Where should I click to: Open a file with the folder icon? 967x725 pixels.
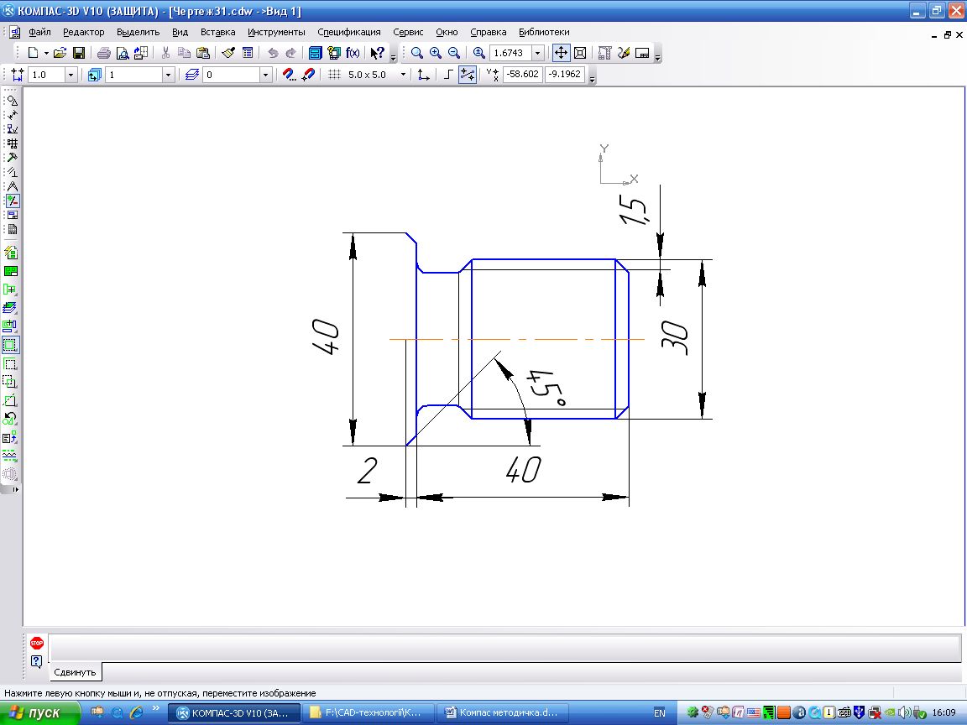pyautogui.click(x=60, y=53)
